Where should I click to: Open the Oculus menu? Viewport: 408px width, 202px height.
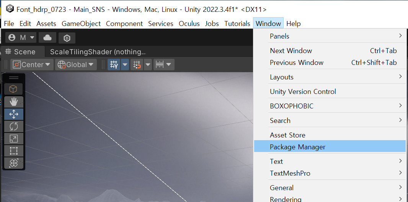point(189,23)
